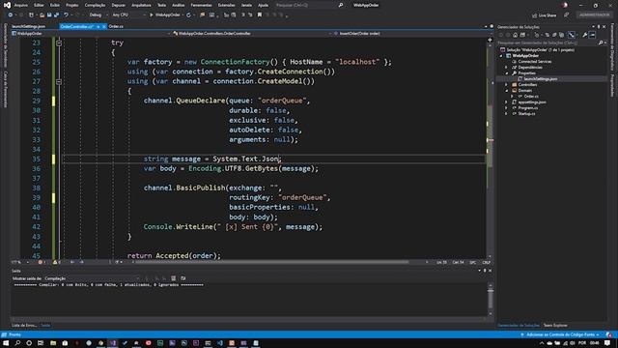Screen dimensions: 618x348
Task: Click the feedback icon next to Live Share
Action: coord(567,15)
